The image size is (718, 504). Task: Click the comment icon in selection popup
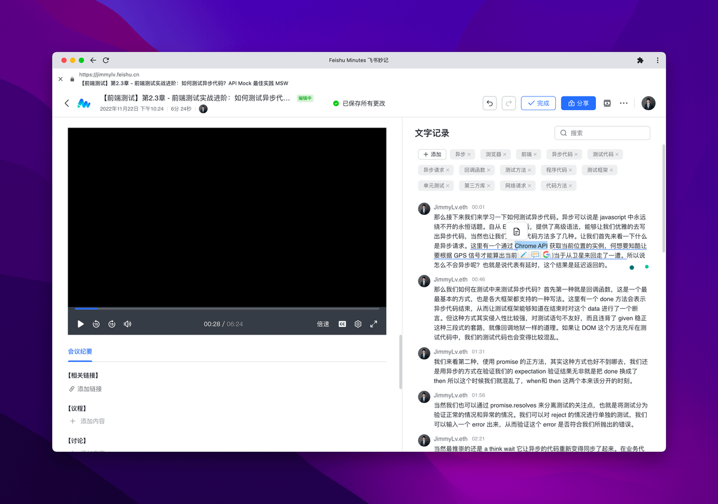coord(535,255)
